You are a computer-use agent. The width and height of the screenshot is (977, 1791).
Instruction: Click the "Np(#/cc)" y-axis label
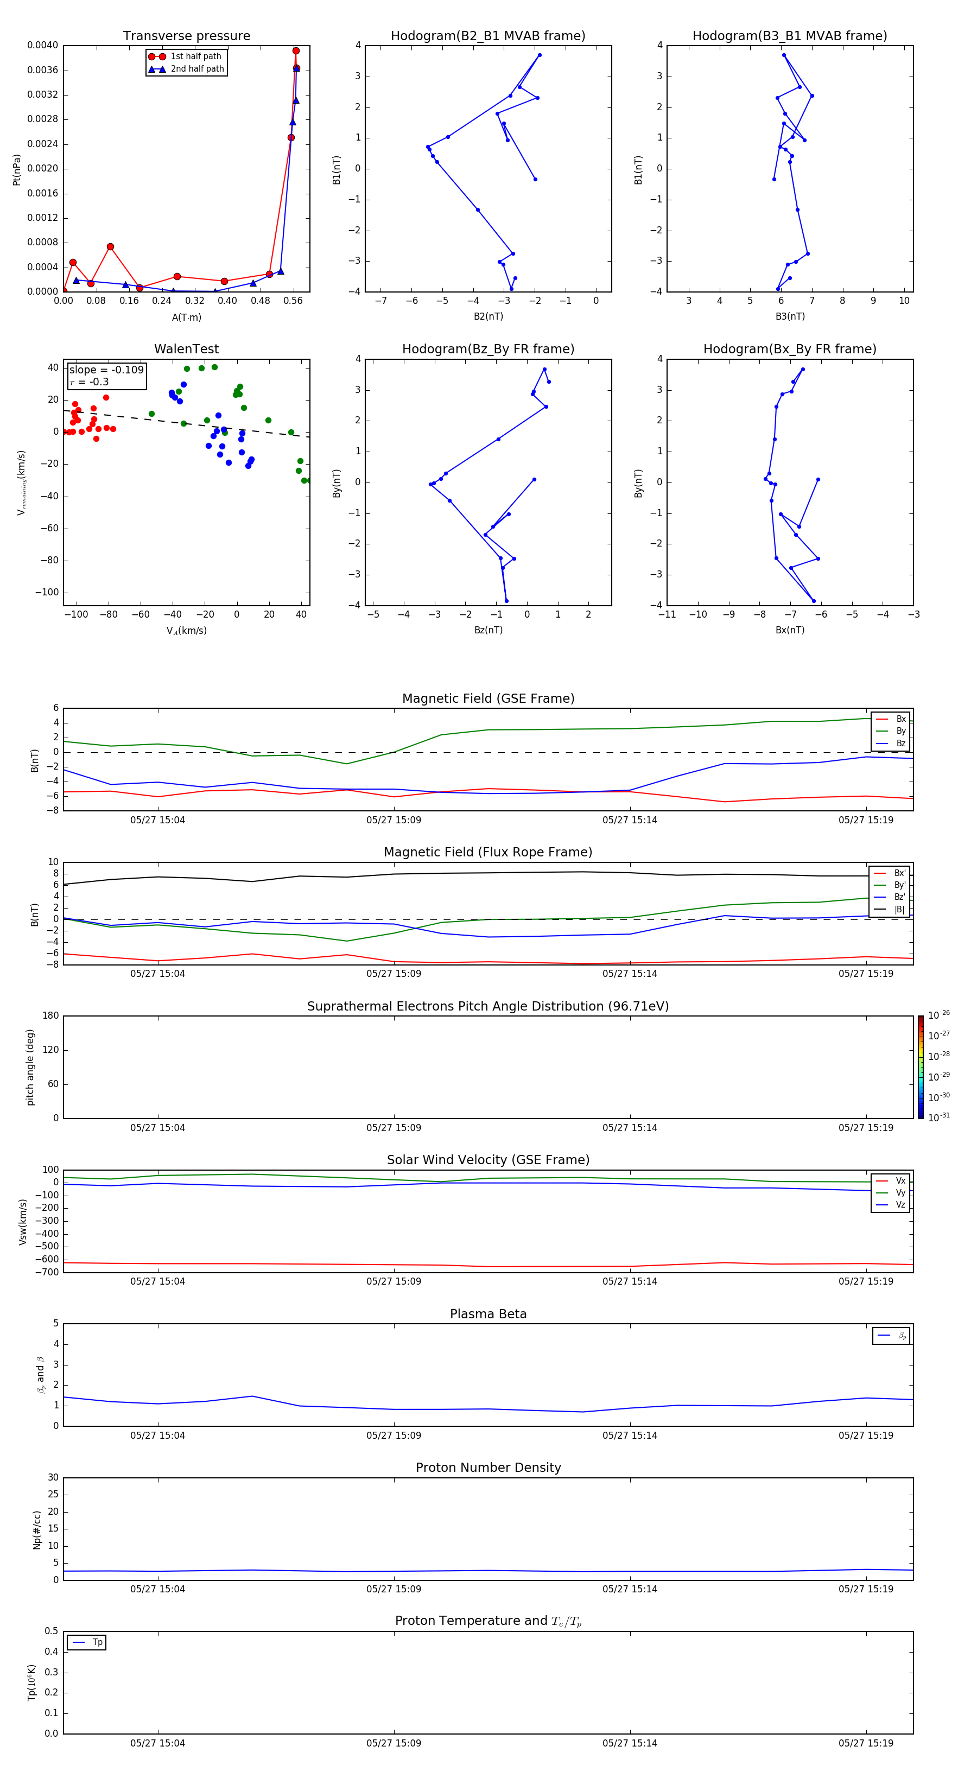pyautogui.click(x=37, y=1529)
